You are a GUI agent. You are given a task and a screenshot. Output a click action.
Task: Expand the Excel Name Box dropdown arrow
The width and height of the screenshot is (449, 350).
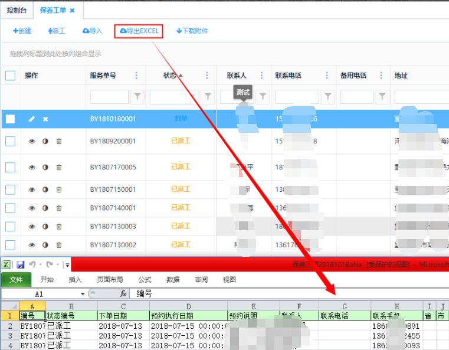tap(83, 293)
